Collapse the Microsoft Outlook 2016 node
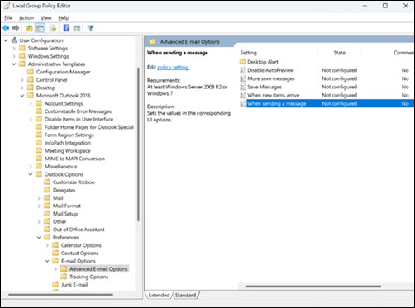 (x=22, y=96)
